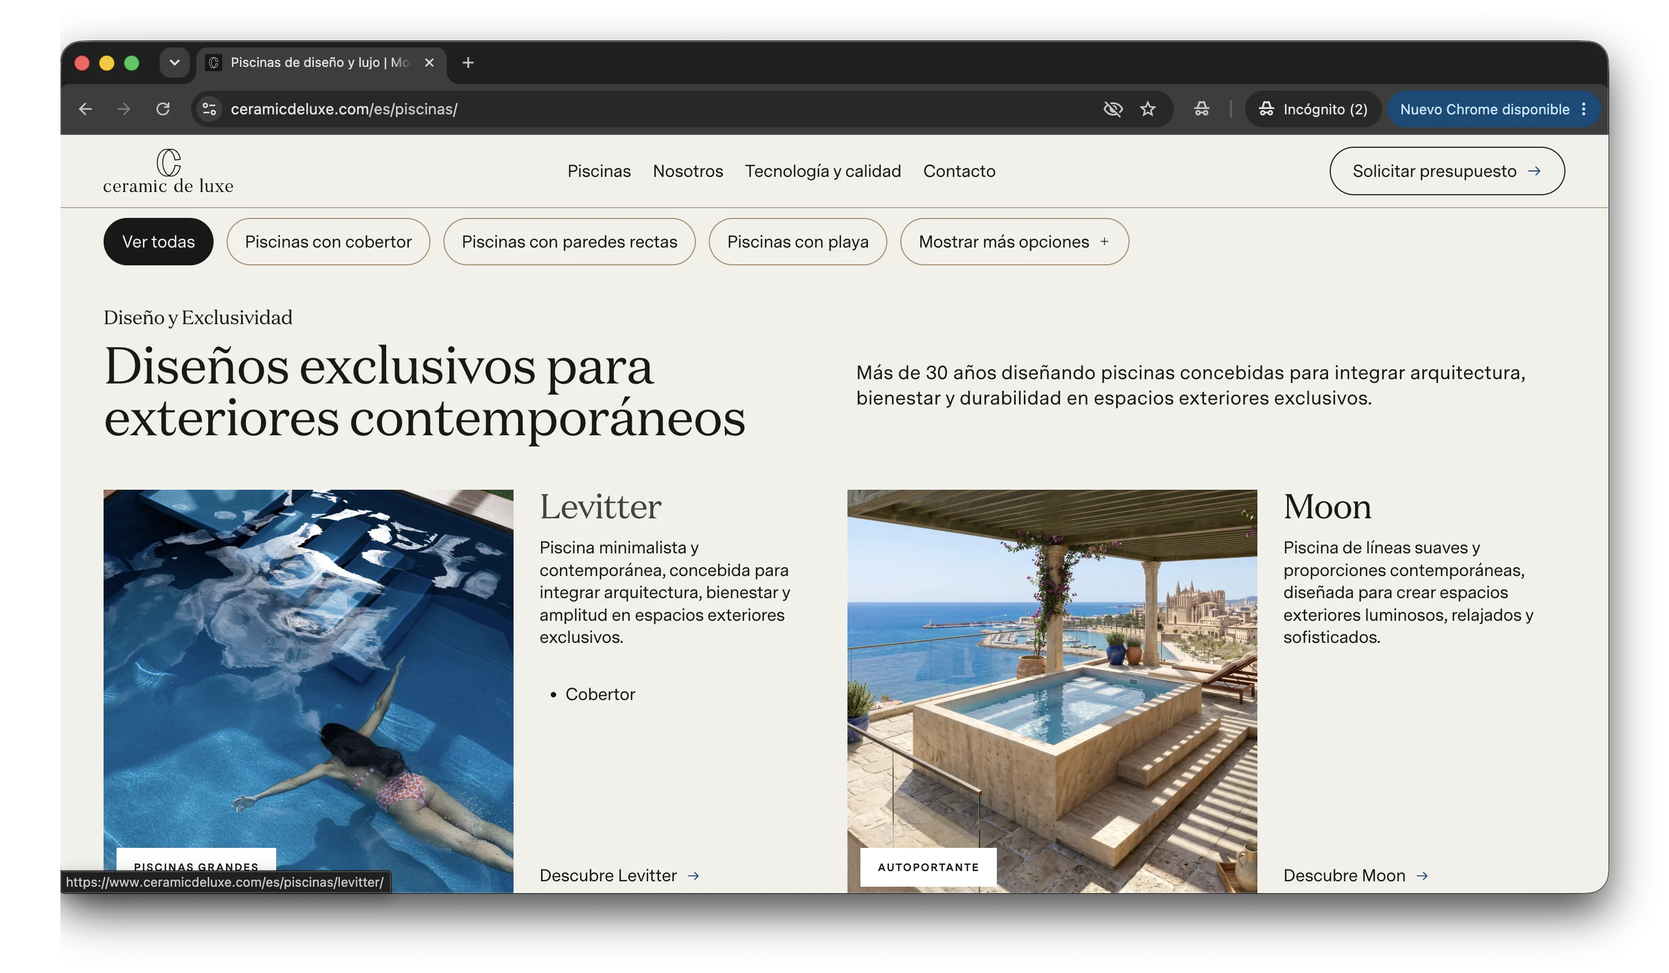The height and width of the screenshot is (973, 1669).
Task: Open the Levitter pool photo
Action: [x=308, y=691]
